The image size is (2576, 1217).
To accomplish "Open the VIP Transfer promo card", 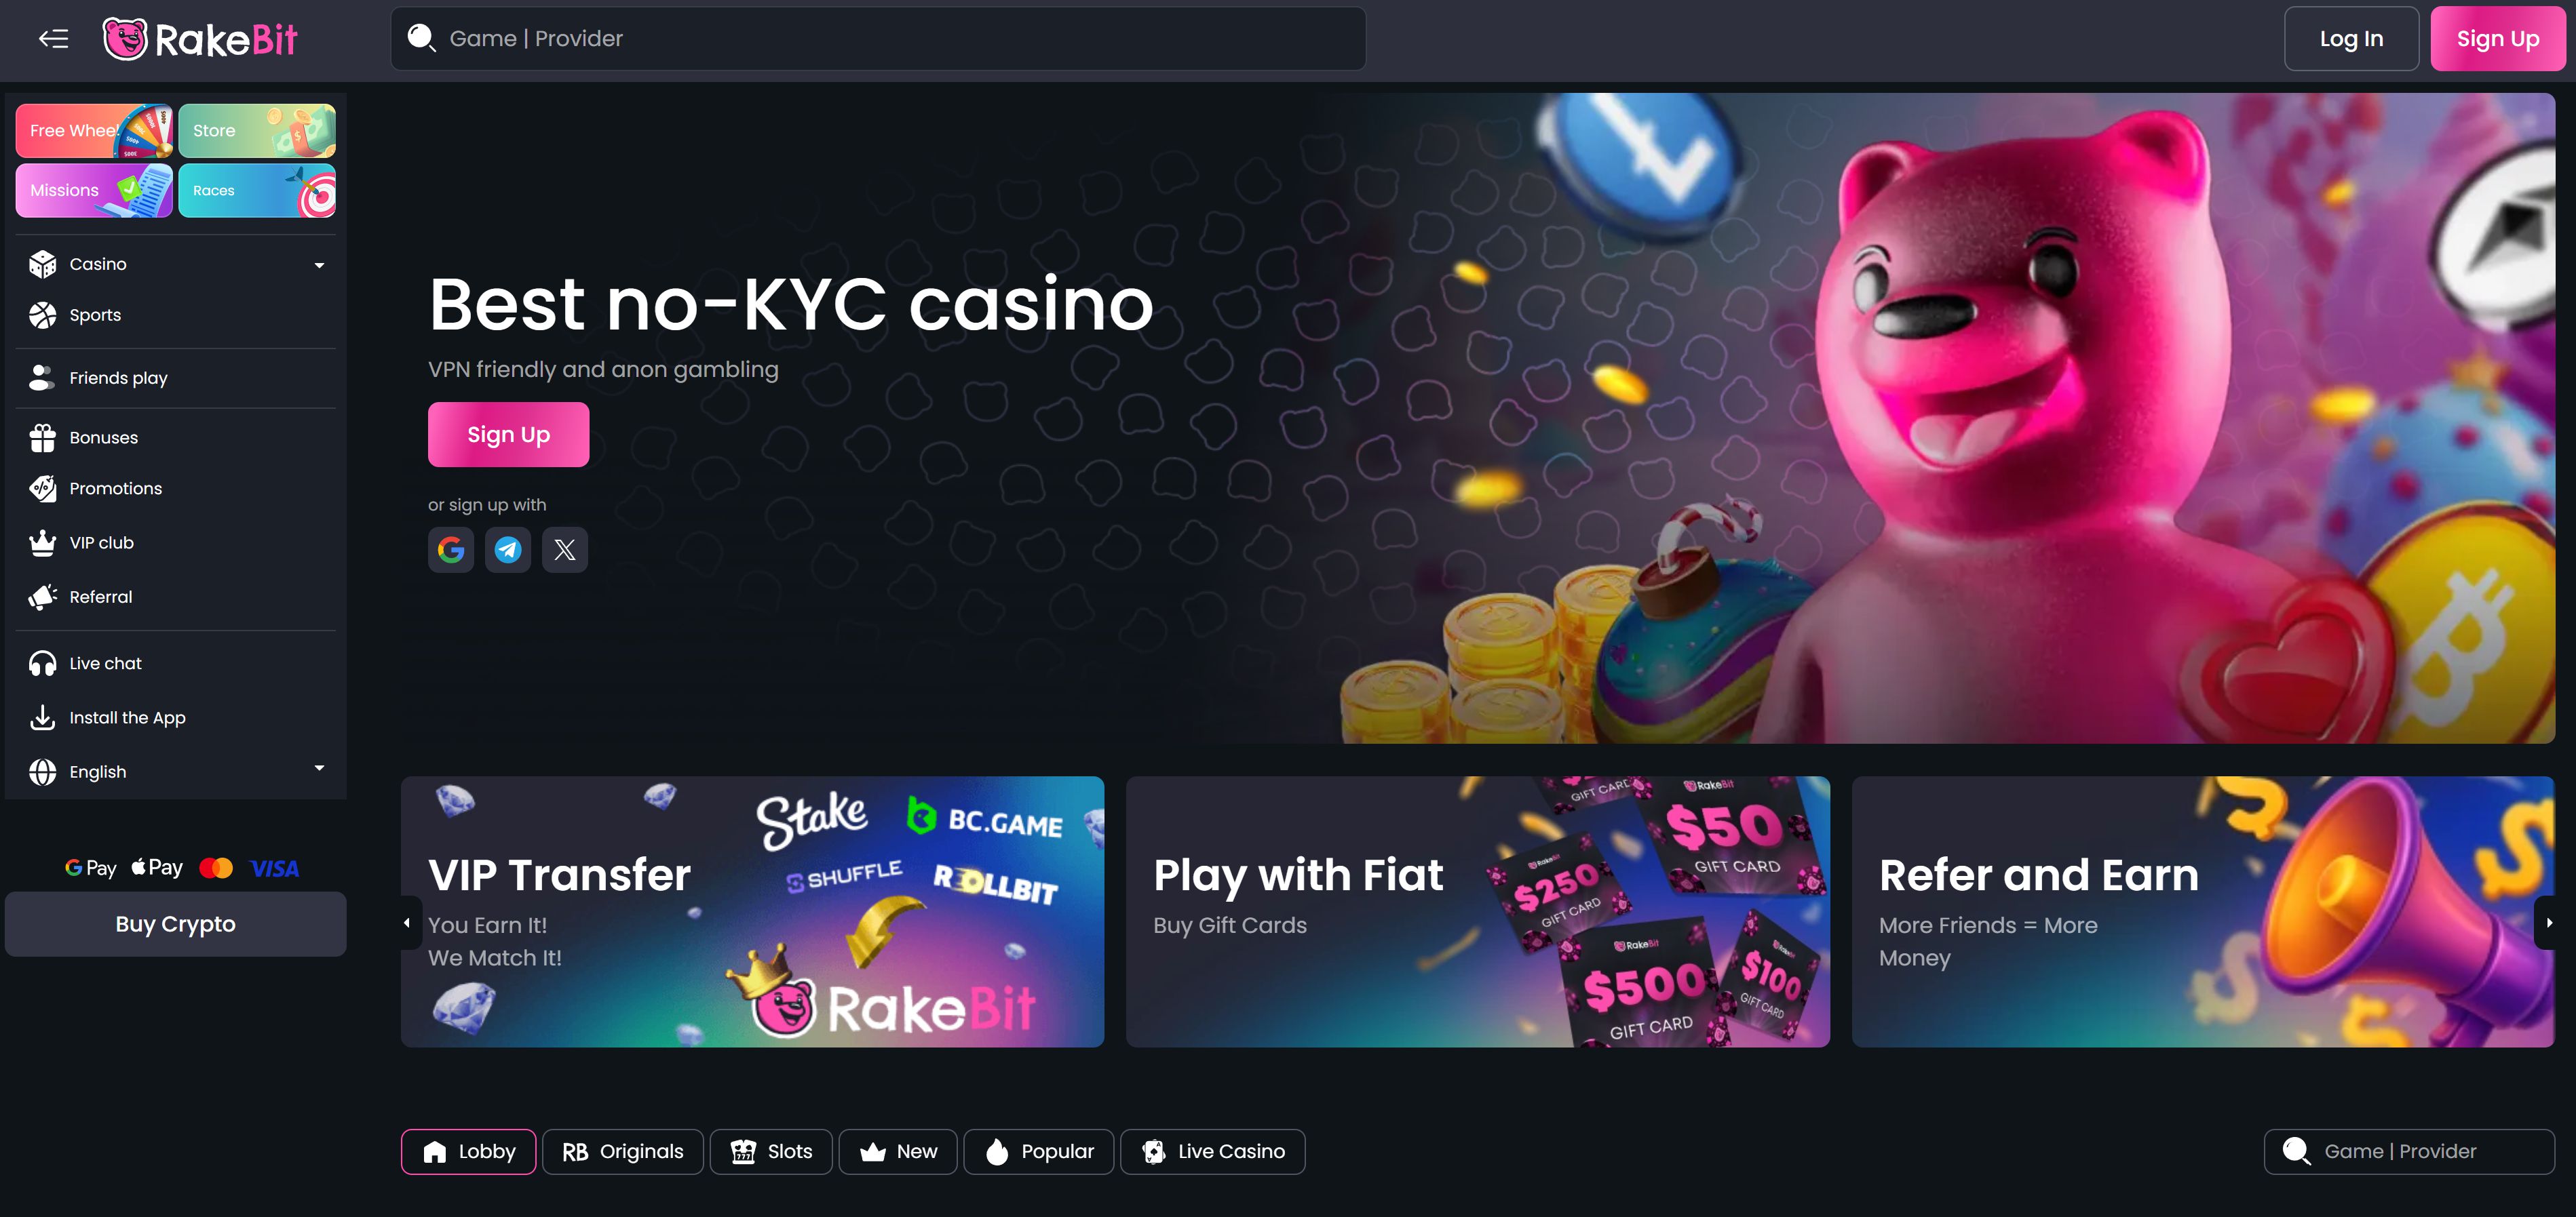I will [x=752, y=911].
